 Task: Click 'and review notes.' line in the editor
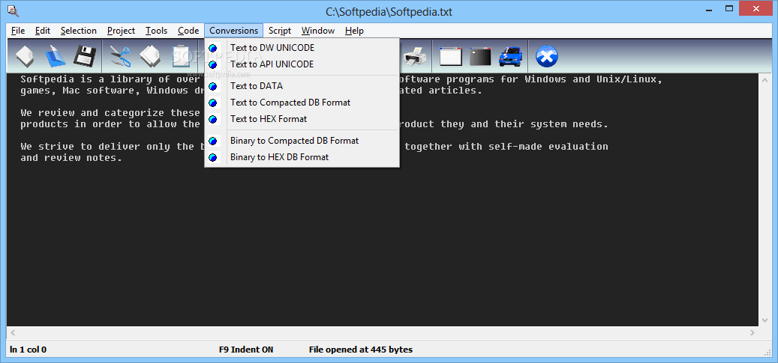(71, 158)
